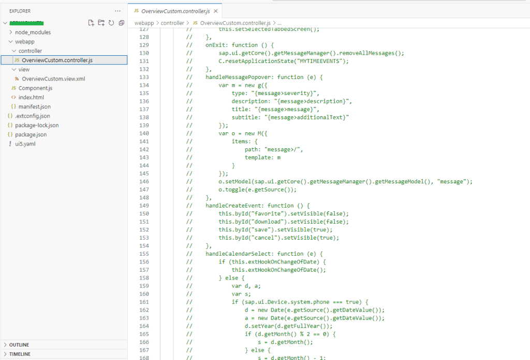
Task: Click the 'var d, a;' code line
Action: pos(246,286)
